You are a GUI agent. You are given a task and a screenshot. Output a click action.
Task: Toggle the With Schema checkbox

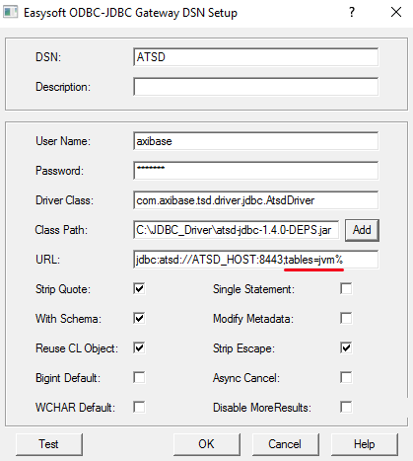pyautogui.click(x=139, y=319)
